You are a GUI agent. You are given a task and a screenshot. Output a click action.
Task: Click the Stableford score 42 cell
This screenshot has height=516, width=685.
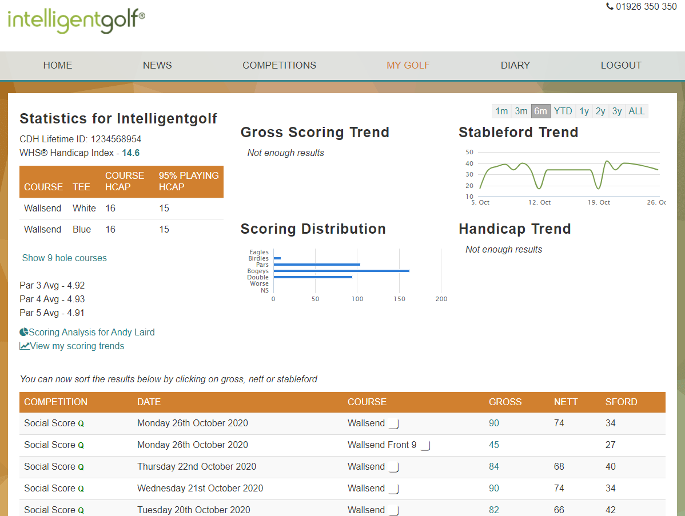tap(610, 510)
